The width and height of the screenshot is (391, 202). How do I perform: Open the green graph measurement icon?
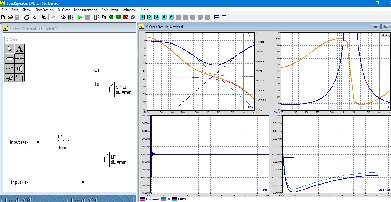point(118,17)
